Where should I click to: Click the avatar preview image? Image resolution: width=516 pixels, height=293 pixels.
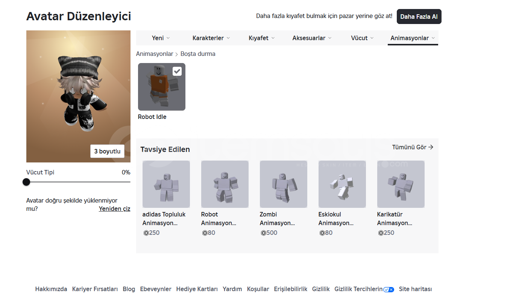78,96
